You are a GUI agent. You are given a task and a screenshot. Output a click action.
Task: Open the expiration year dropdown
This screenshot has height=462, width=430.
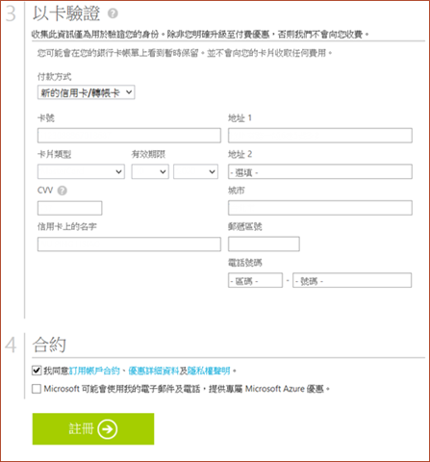(x=195, y=171)
